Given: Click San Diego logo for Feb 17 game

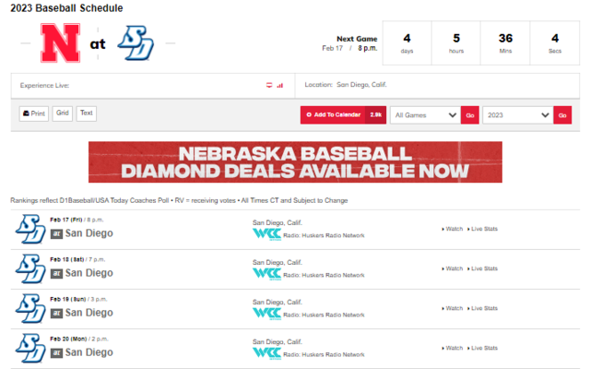Looking at the screenshot, I should coord(30,229).
